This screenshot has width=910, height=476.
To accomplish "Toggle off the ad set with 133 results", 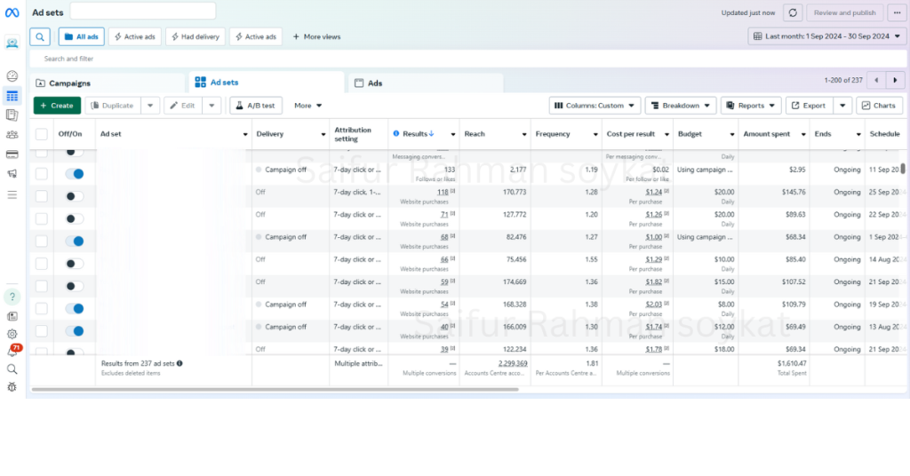I will (75, 174).
